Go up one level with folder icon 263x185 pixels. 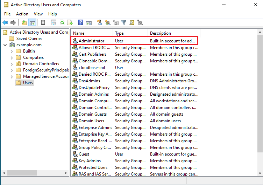point(24,22)
